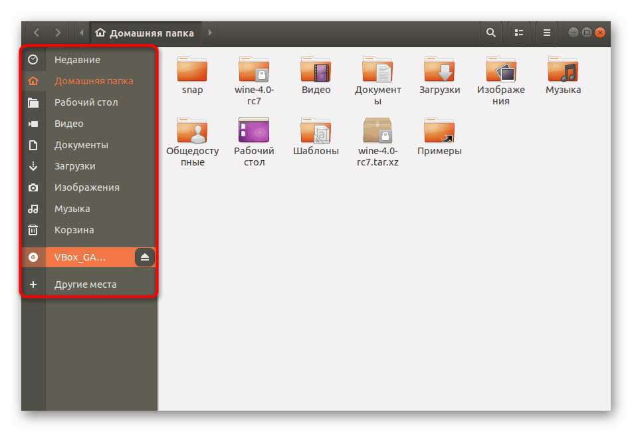Select the Музыка folder icon
This screenshot has width=632, height=432.
click(x=563, y=69)
